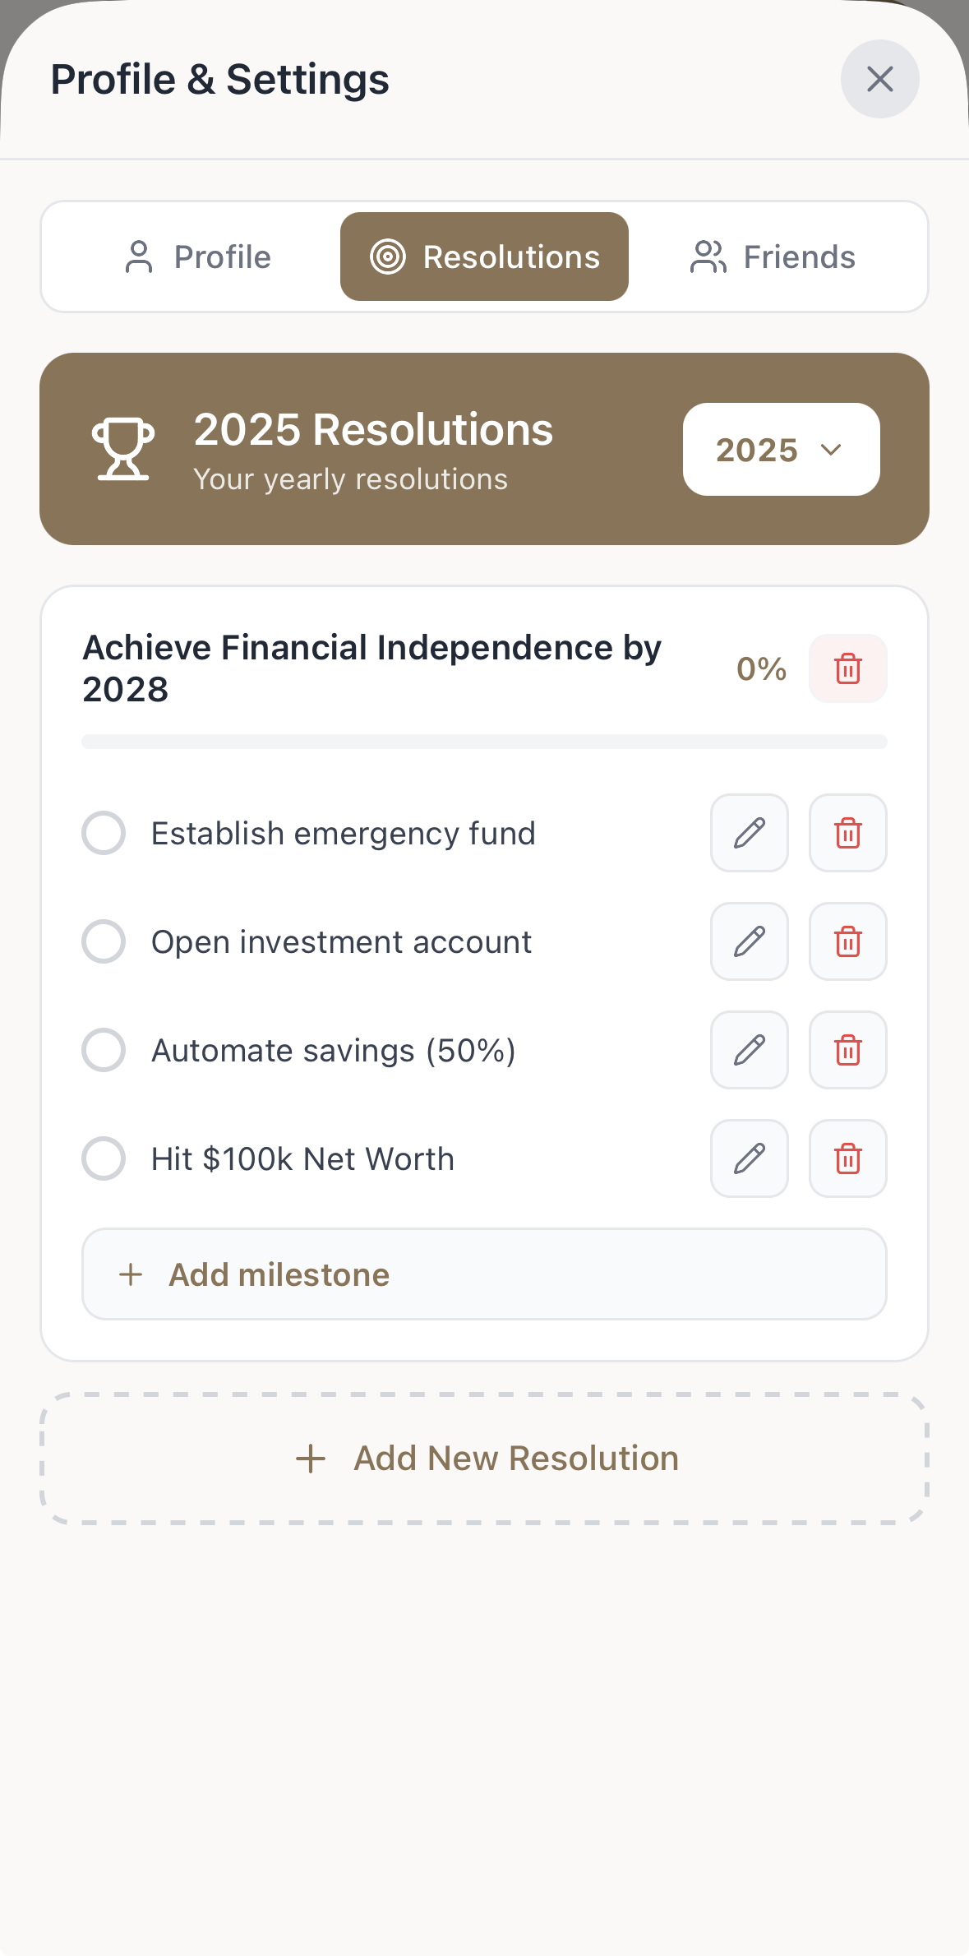969x1956 pixels.
Task: Open the Friends tab
Action: pyautogui.click(x=773, y=257)
